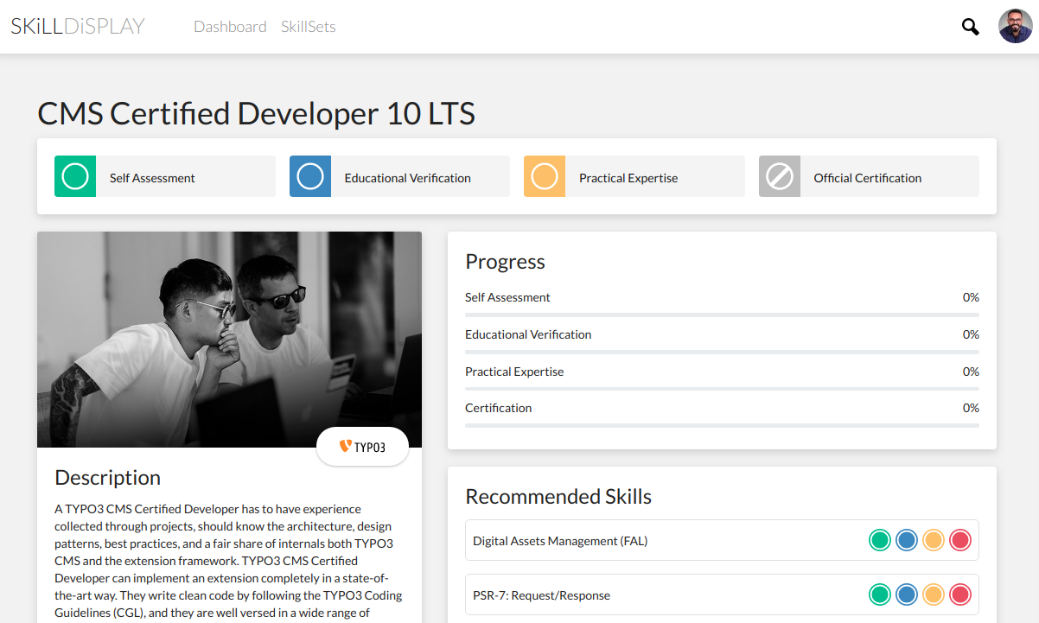Click the blue dot beside Digital Assets Management
The width and height of the screenshot is (1039, 623).
[x=906, y=539]
